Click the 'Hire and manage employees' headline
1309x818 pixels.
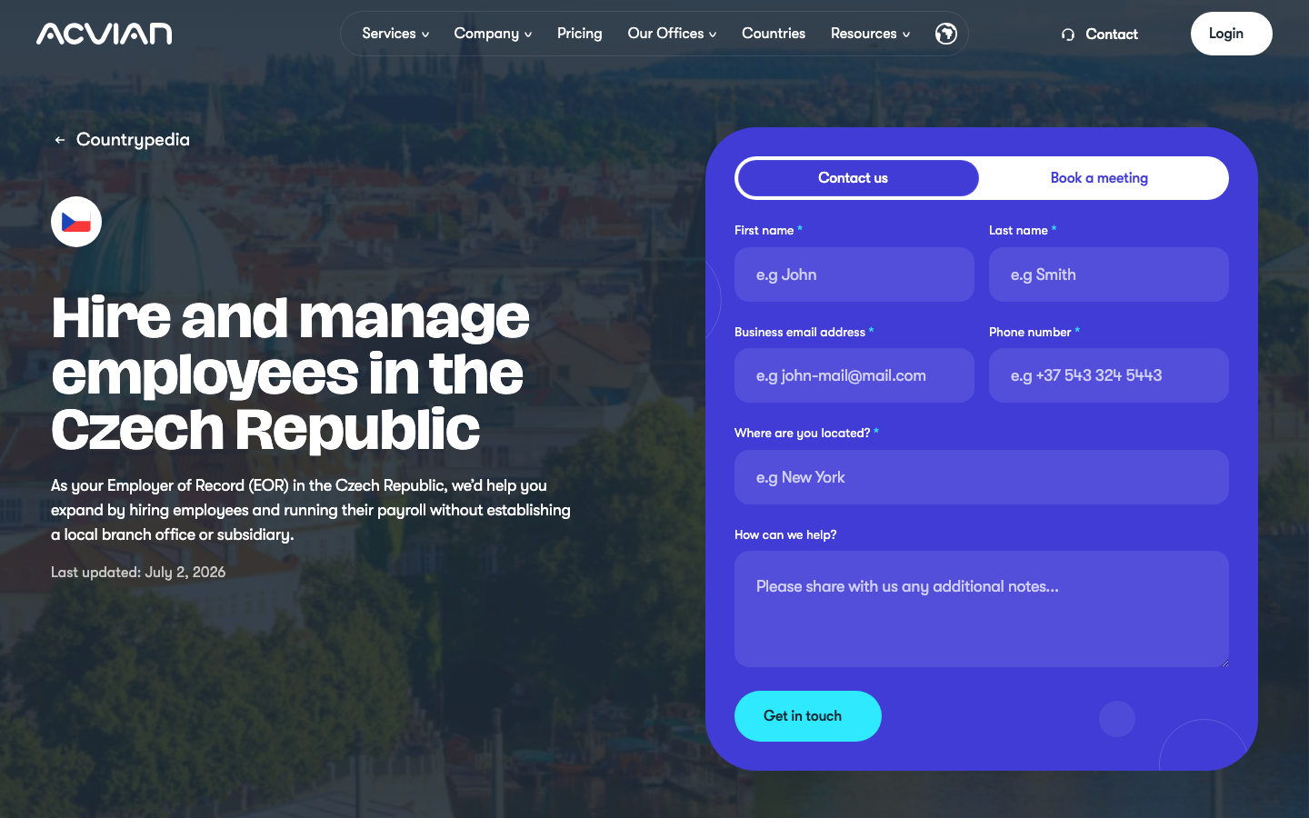291,374
